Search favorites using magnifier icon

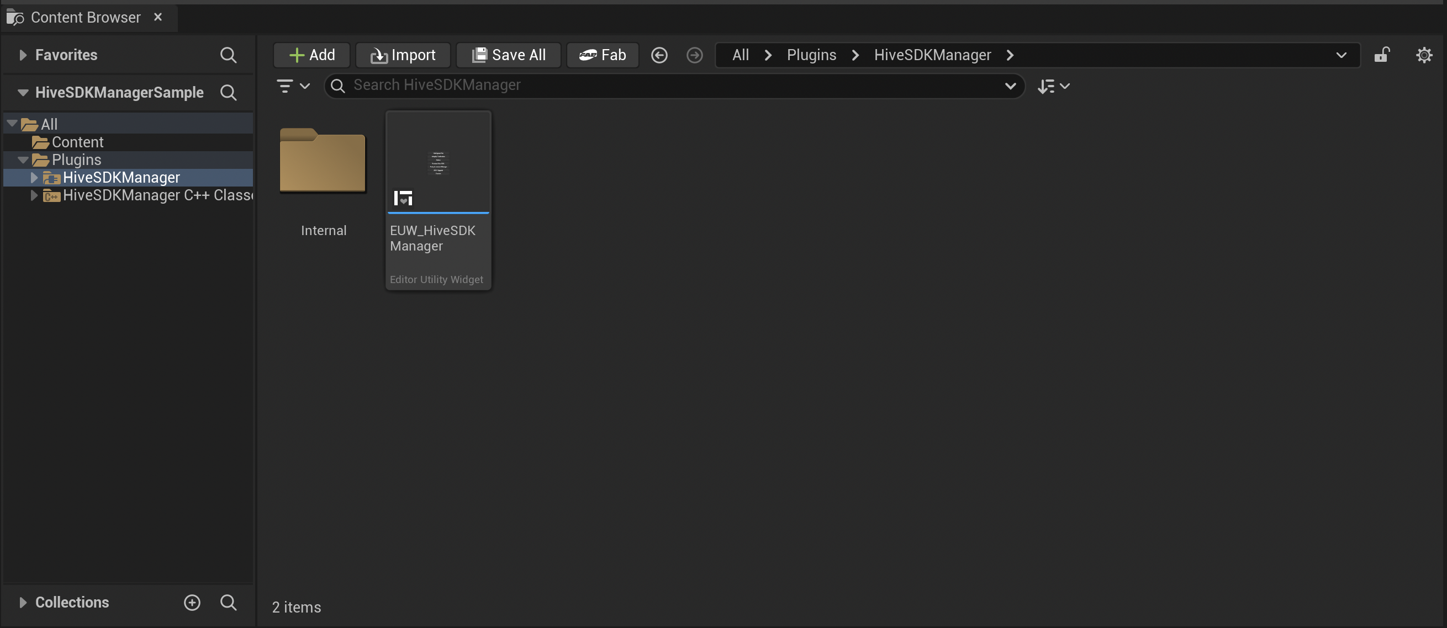coord(228,55)
